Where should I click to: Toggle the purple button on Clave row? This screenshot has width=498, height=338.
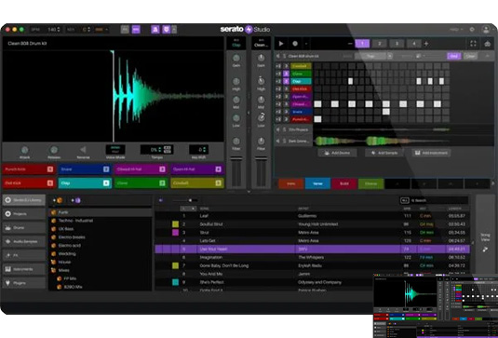[286, 74]
